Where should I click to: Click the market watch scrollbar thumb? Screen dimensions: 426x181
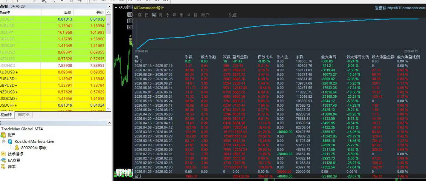pyautogui.click(x=109, y=24)
